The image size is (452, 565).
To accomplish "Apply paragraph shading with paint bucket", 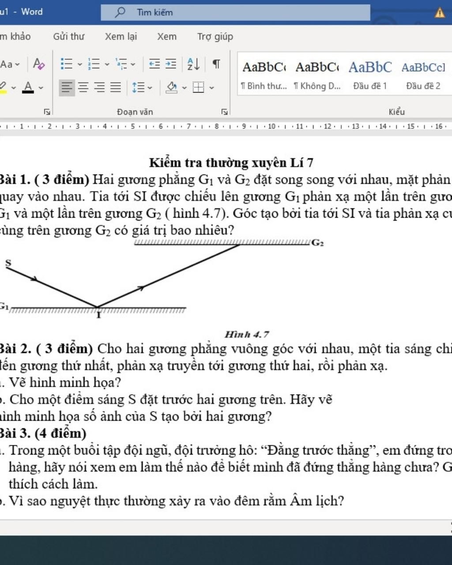I will pos(171,87).
